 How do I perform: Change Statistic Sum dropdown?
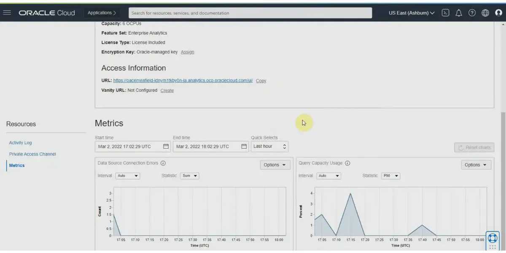click(189, 176)
